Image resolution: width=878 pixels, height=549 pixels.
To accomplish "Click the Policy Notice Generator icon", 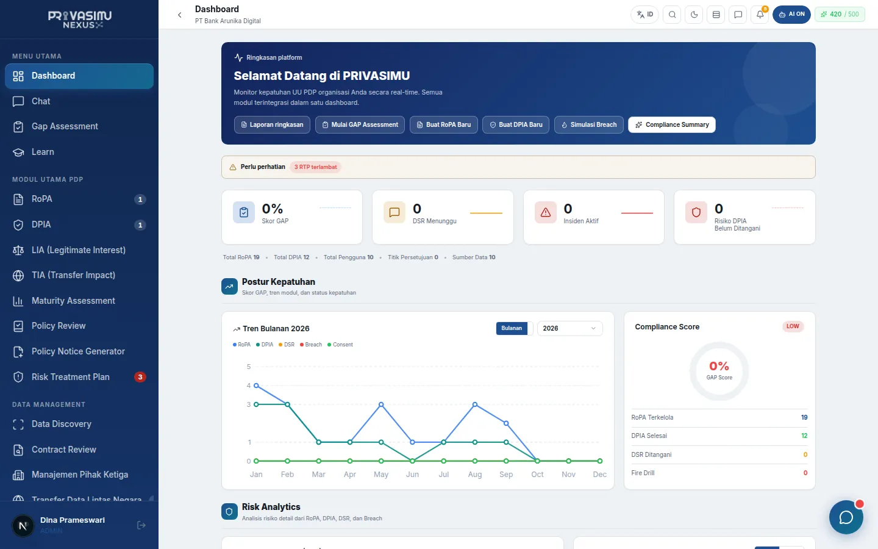I will click(18, 351).
